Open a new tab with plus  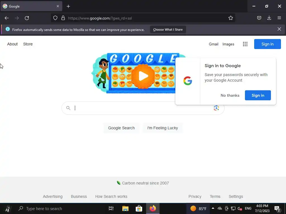pos(68,6)
